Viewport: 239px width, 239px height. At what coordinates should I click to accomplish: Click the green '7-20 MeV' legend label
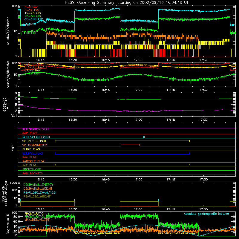tap(32, 73)
